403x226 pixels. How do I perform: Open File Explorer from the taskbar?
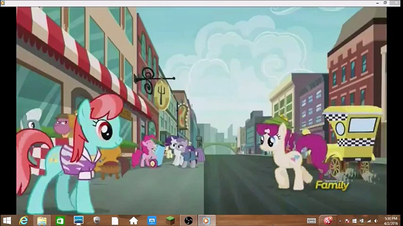(x=42, y=221)
